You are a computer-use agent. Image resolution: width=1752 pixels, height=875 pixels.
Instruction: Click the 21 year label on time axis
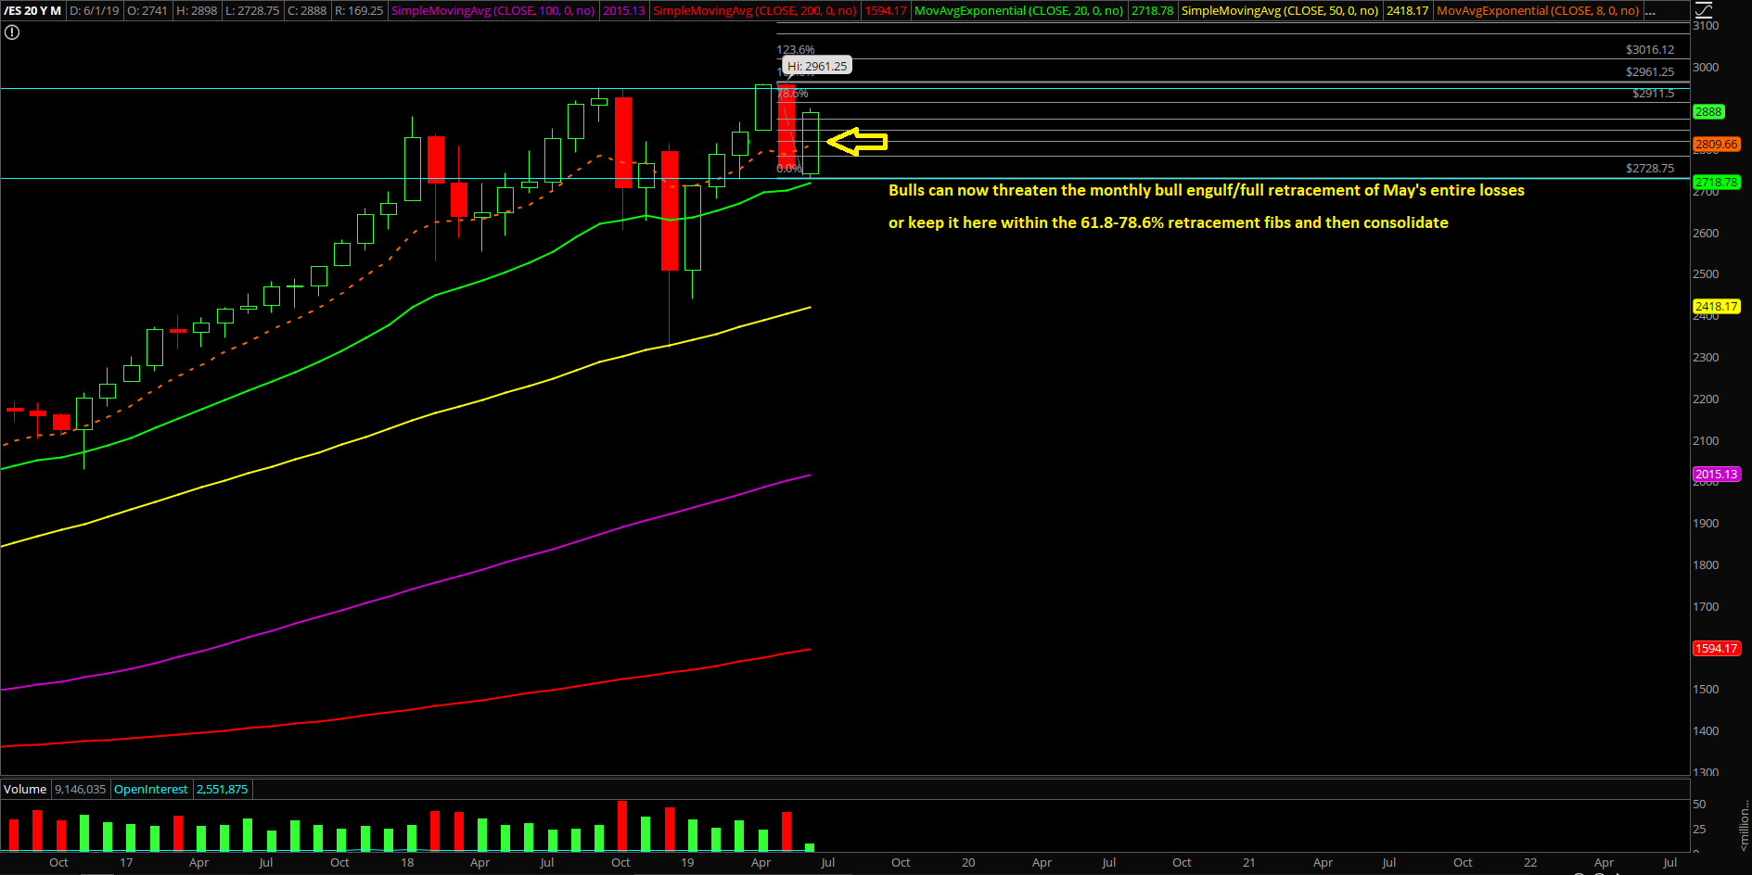(1249, 862)
